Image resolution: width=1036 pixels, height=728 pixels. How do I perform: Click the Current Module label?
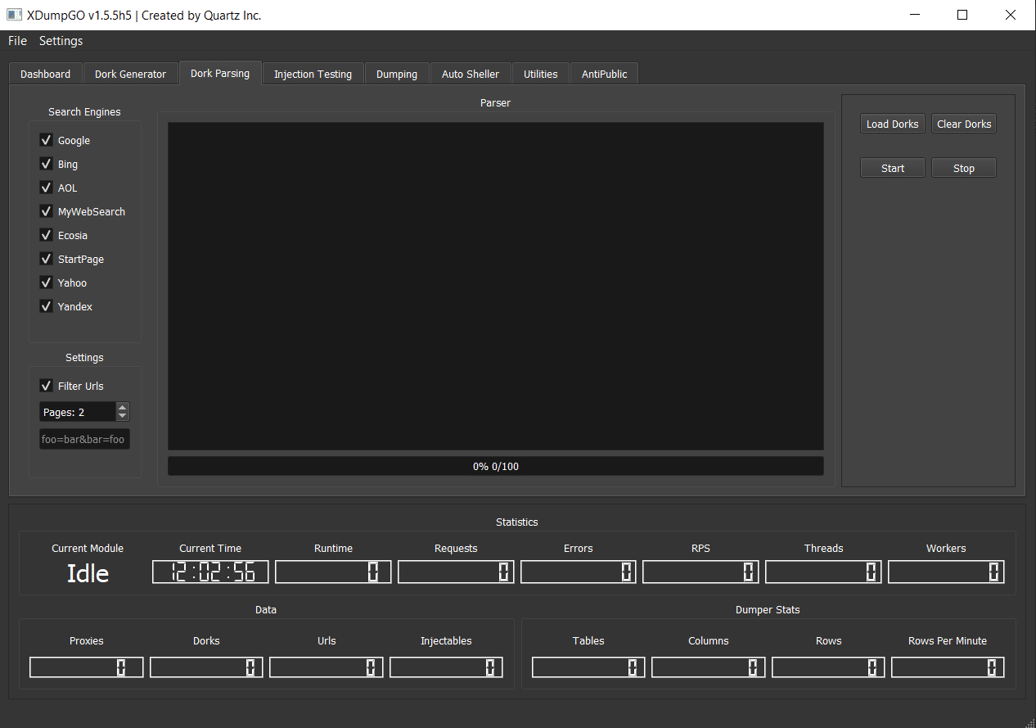coord(88,549)
